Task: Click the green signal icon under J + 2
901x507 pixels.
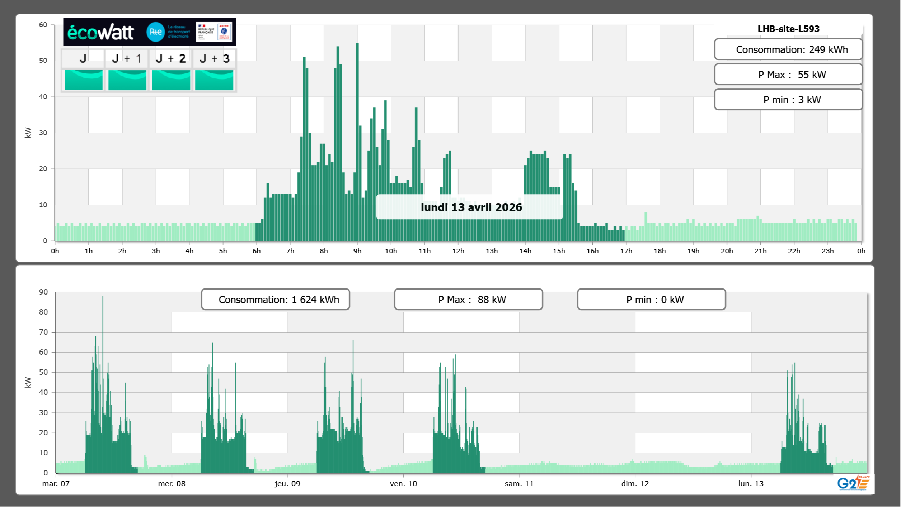Action: pos(171,80)
